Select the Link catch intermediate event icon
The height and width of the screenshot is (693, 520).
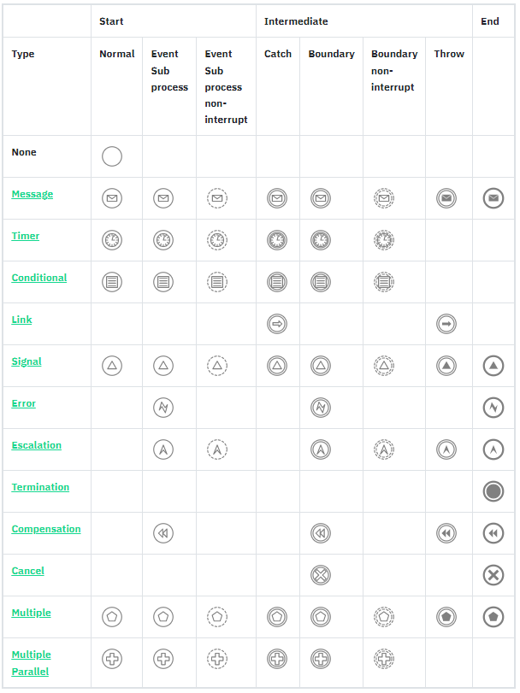tap(276, 324)
